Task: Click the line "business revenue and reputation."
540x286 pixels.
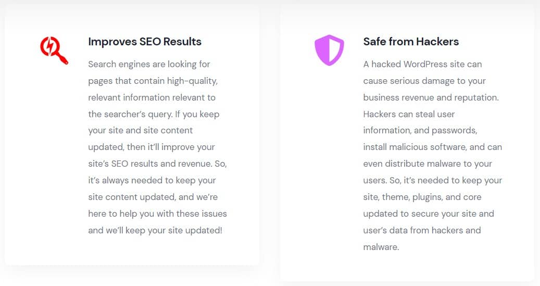Action: coord(431,97)
